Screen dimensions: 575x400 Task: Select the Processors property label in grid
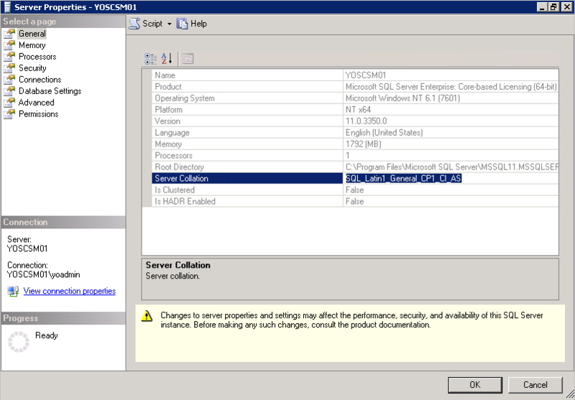[173, 155]
